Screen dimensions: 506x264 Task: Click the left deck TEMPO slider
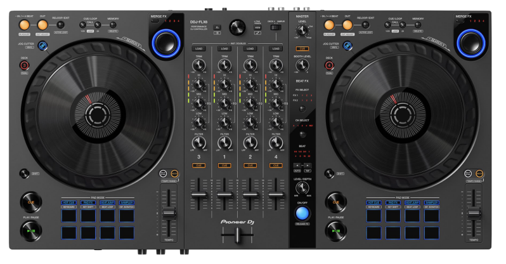point(169,213)
